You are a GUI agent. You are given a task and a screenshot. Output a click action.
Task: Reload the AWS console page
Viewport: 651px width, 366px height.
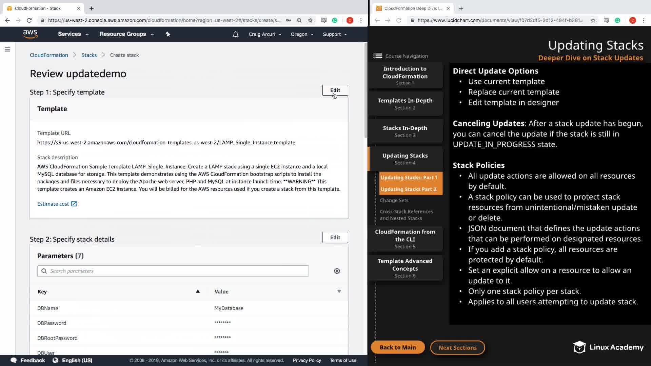tap(29, 20)
